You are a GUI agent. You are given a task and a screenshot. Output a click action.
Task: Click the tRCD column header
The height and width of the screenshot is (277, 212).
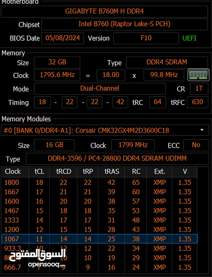click(x=63, y=172)
